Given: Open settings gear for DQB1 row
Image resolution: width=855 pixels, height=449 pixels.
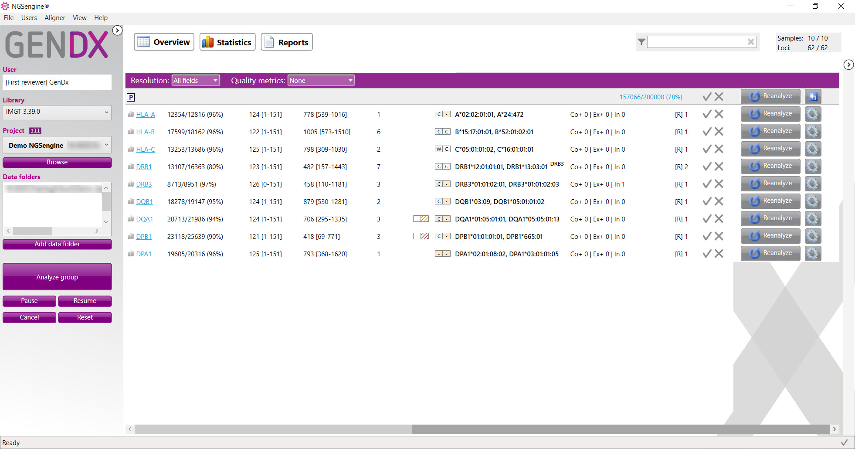Looking at the screenshot, I should coord(813,201).
